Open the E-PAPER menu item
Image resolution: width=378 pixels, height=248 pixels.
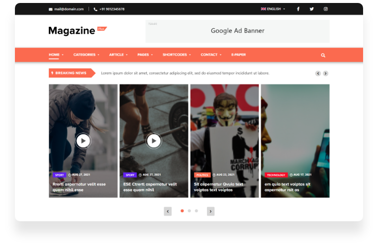[238, 55]
